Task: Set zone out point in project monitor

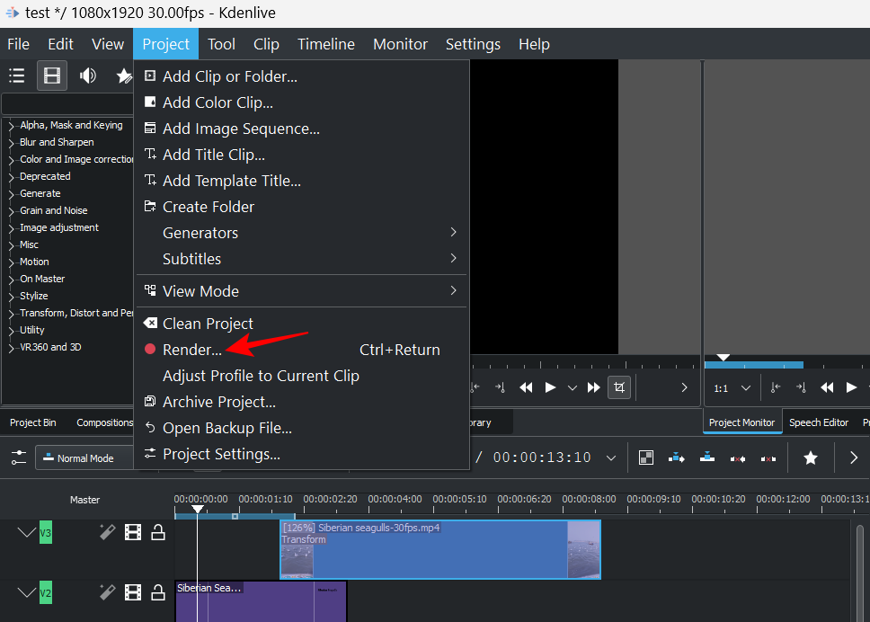Action: point(801,387)
